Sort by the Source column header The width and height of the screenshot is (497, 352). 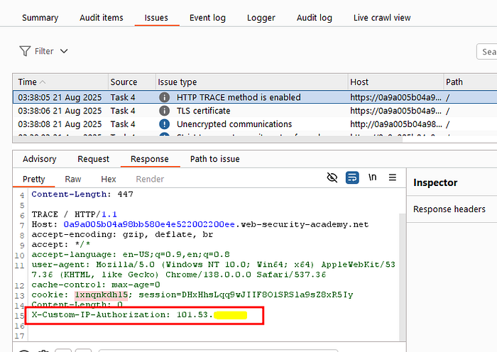point(132,82)
